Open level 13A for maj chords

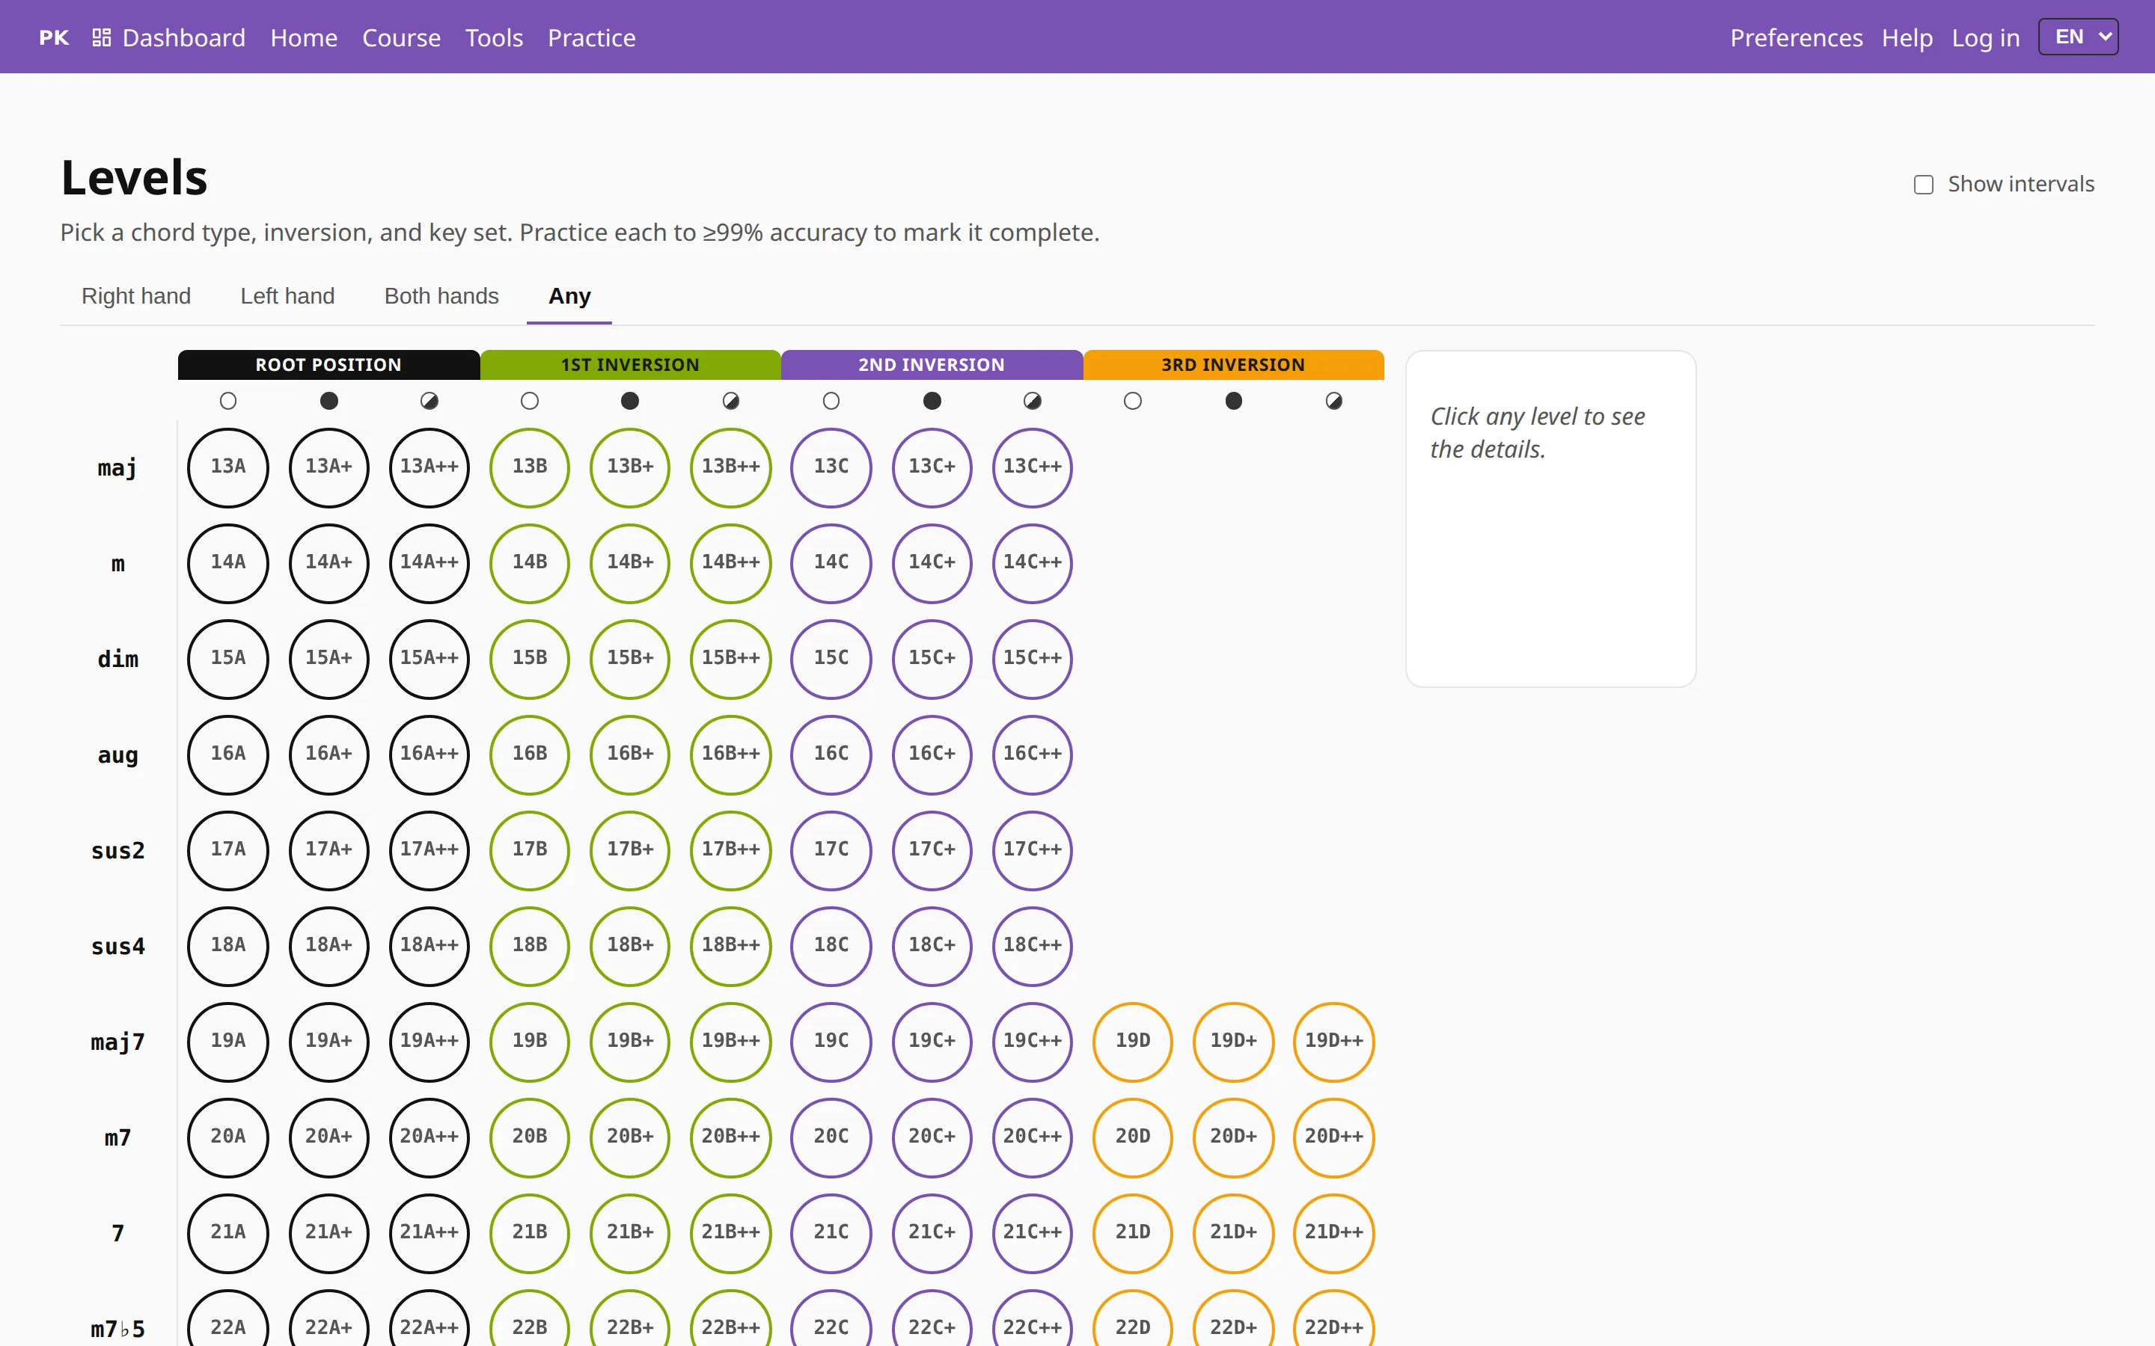pyautogui.click(x=228, y=467)
